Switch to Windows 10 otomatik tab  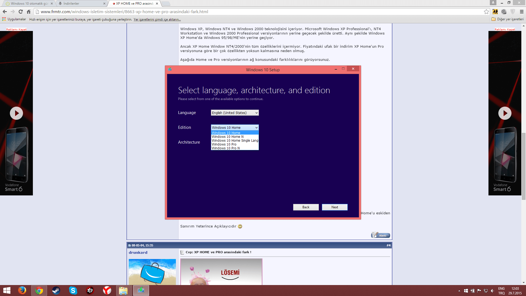[29, 4]
